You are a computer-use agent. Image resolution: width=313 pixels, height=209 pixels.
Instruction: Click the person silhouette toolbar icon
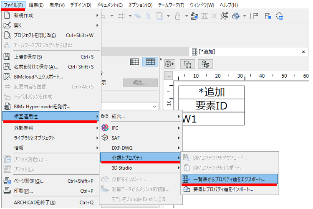point(178,16)
